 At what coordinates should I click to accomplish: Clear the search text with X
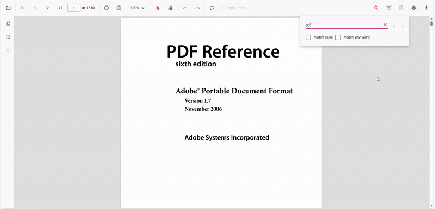(385, 24)
